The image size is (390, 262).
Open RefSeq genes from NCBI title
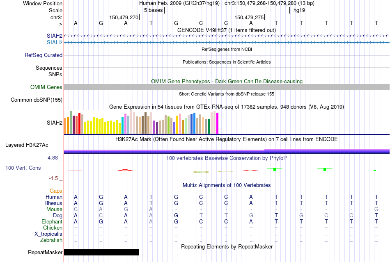click(x=227, y=49)
